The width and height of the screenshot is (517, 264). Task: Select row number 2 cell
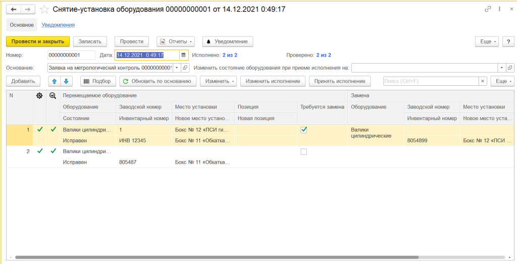pyautogui.click(x=20, y=157)
